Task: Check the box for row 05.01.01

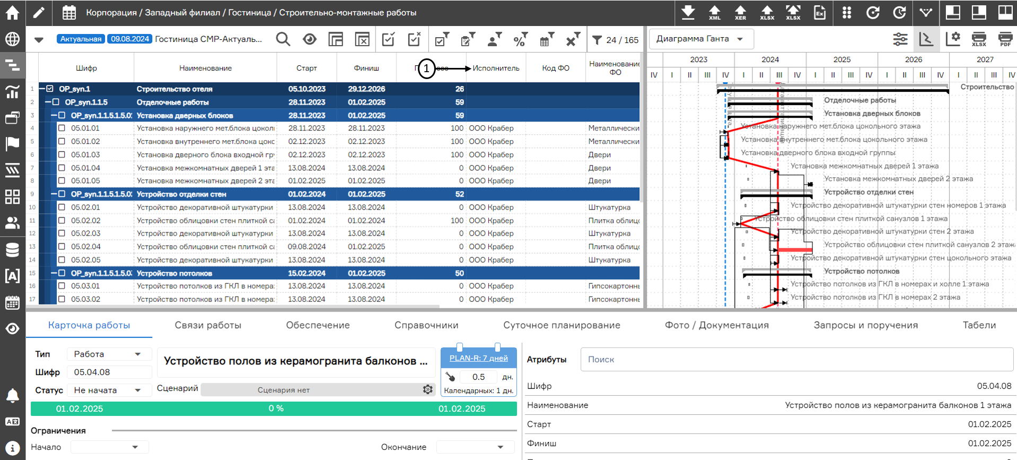Action: [x=62, y=128]
